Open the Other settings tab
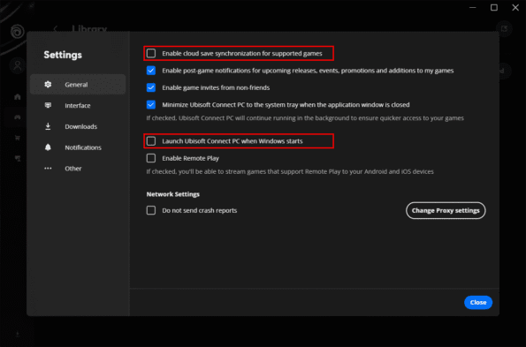The image size is (526, 347). point(78,169)
